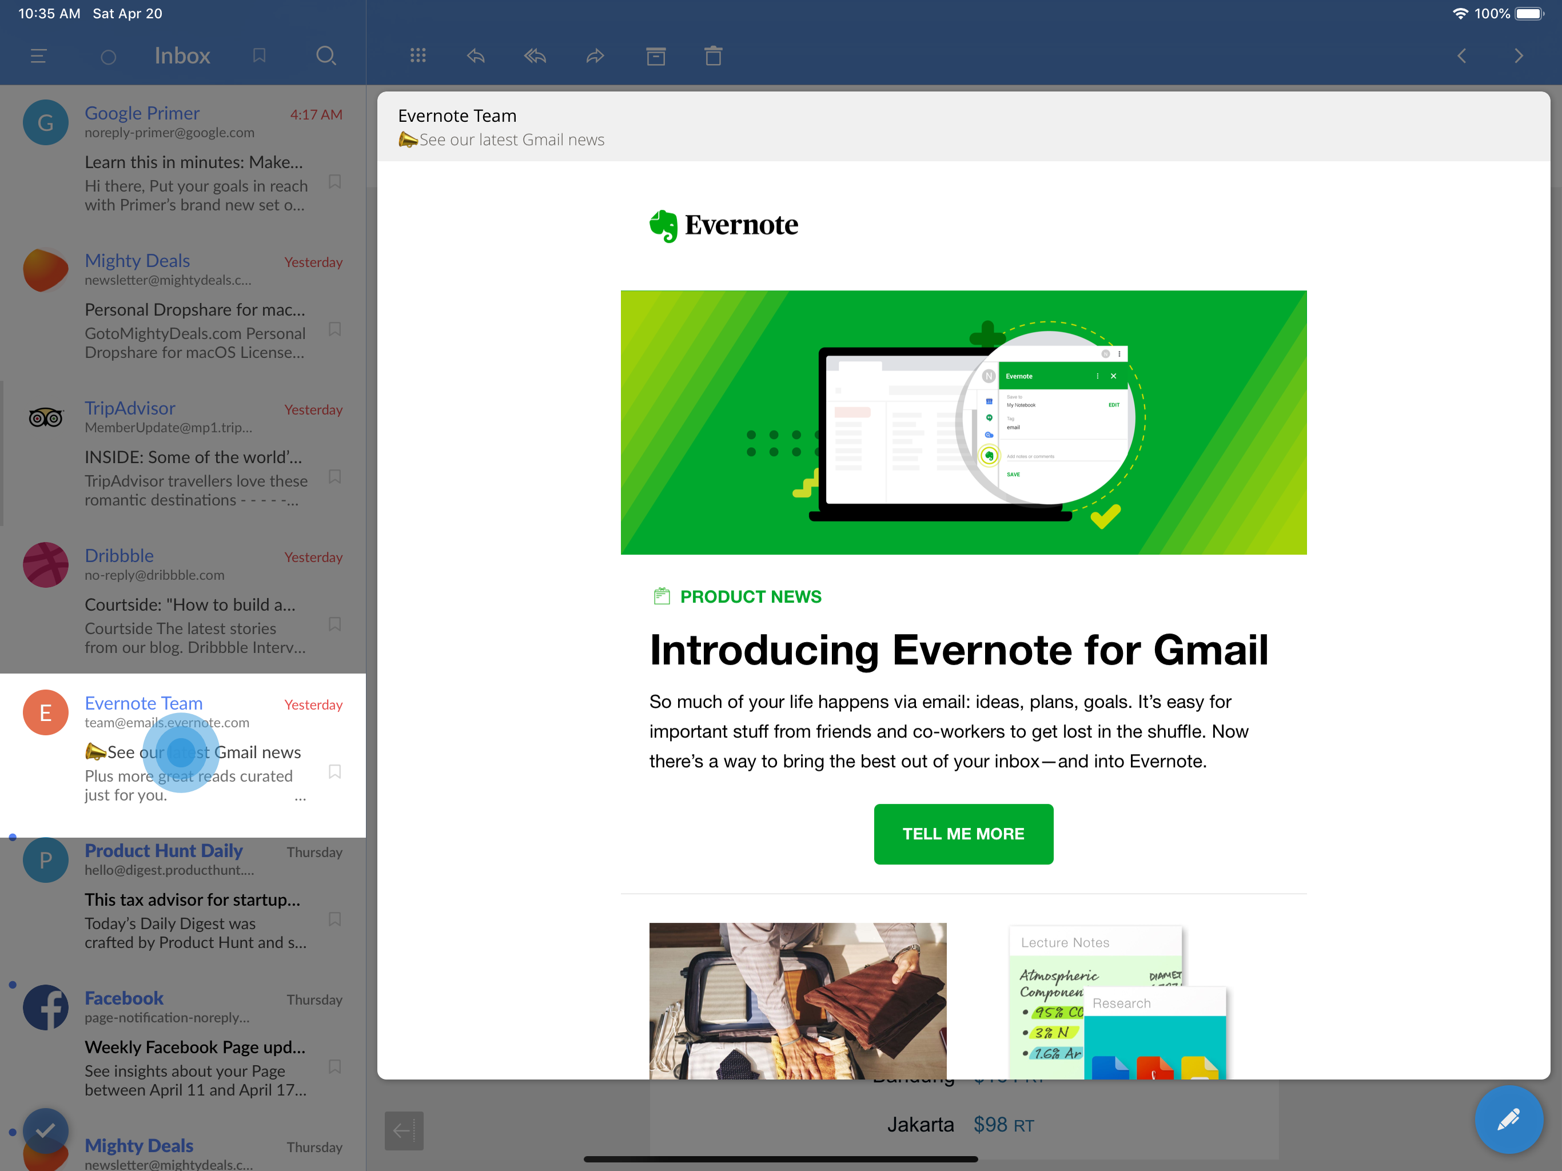Go to next message chevron
This screenshot has width=1562, height=1171.
tap(1519, 56)
